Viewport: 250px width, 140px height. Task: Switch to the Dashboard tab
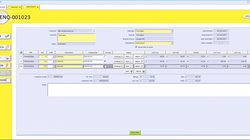[3, 7]
